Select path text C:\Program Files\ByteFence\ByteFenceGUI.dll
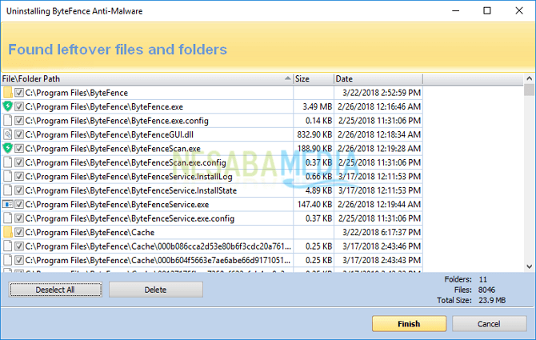Screen dimensions: 536x340 click(109, 134)
